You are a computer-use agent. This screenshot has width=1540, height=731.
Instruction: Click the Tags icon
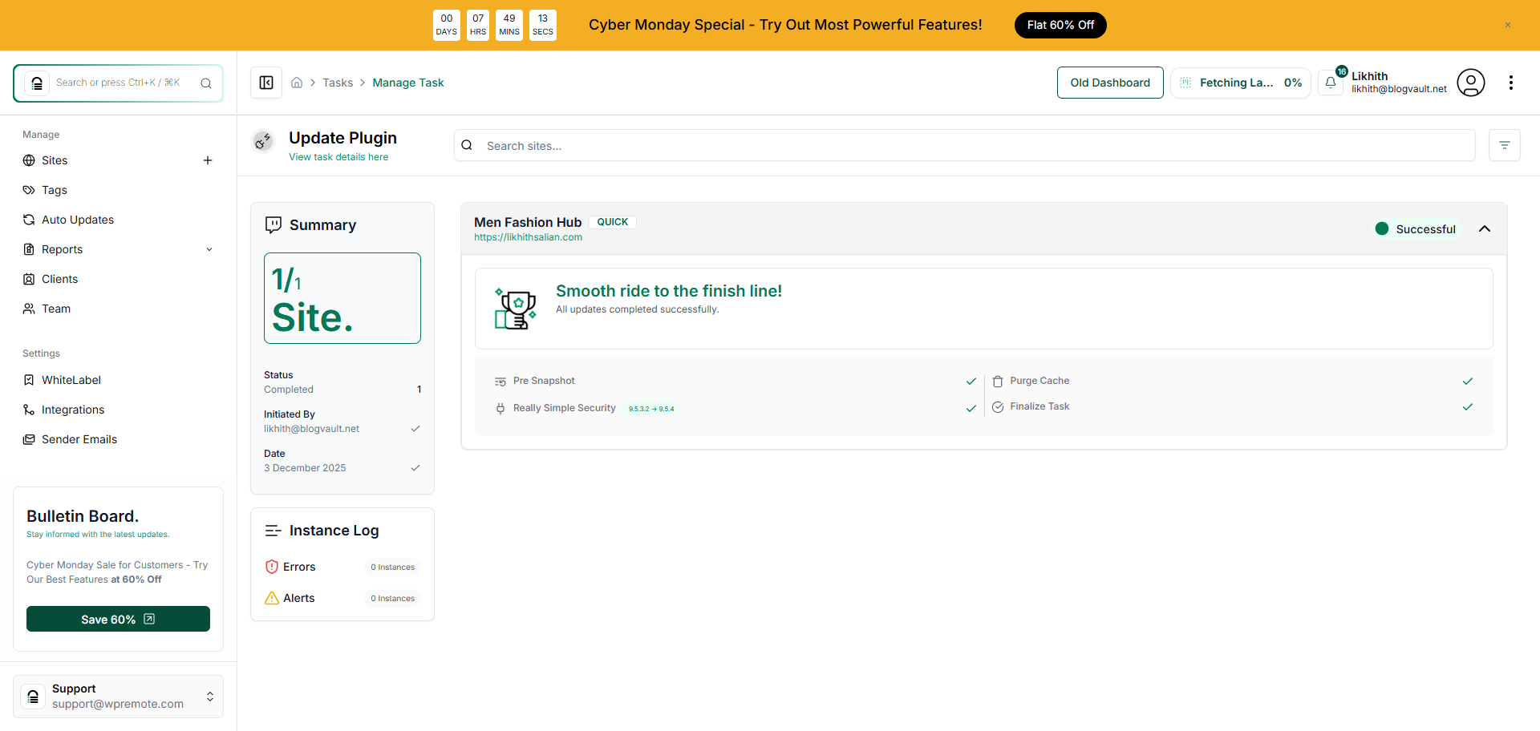[29, 190]
